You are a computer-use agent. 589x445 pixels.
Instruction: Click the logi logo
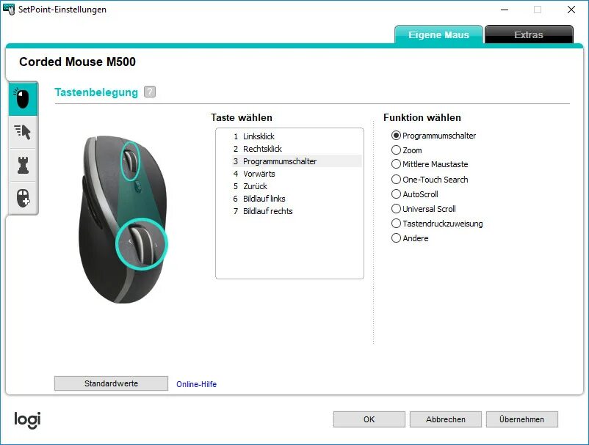tap(27, 420)
